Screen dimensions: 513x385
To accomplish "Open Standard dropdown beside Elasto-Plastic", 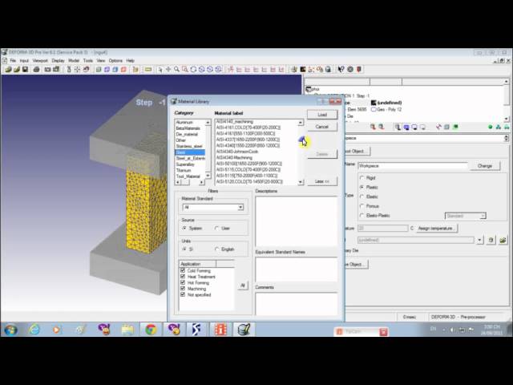I will (465, 216).
